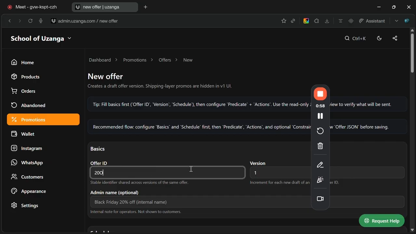
Task: Open the colorful extension icon in the toolbar
Action: [306, 21]
